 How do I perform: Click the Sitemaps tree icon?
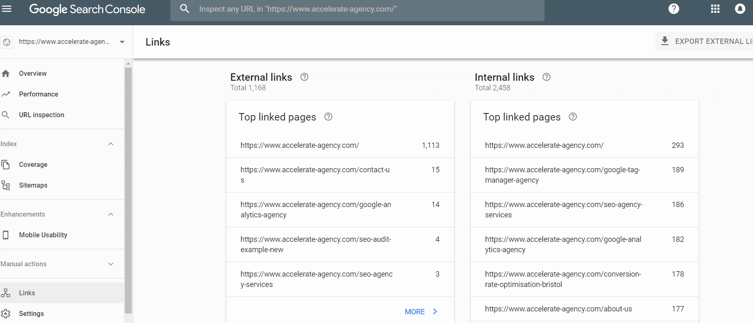pos(6,185)
